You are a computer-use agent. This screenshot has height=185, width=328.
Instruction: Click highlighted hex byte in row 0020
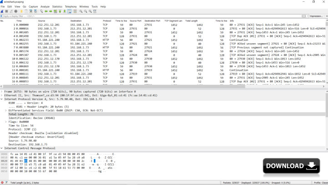click(26, 161)
